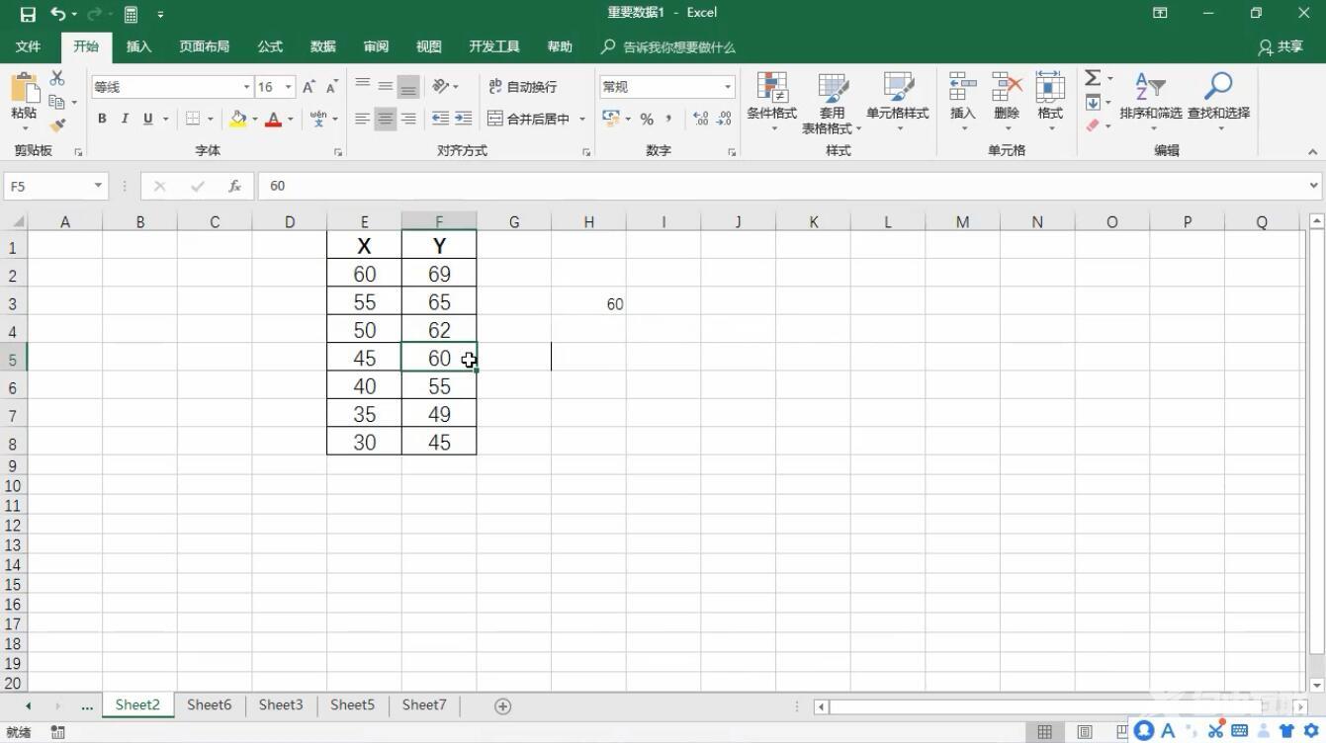Toggle Bold formatting
Image resolution: width=1326 pixels, height=743 pixels.
tap(102, 119)
